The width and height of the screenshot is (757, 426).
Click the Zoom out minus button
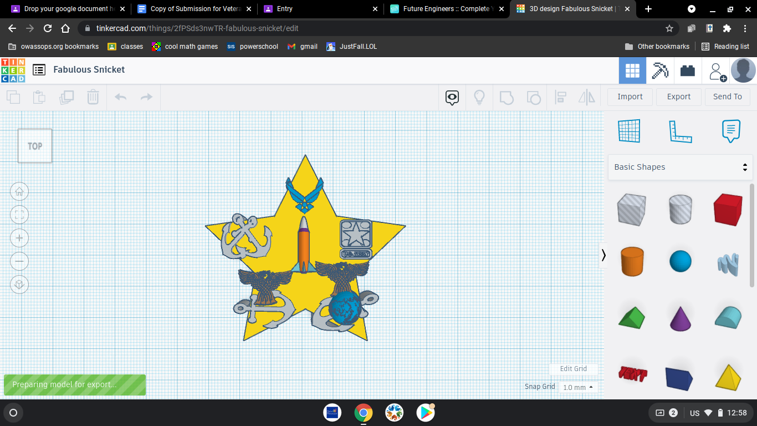tap(19, 261)
